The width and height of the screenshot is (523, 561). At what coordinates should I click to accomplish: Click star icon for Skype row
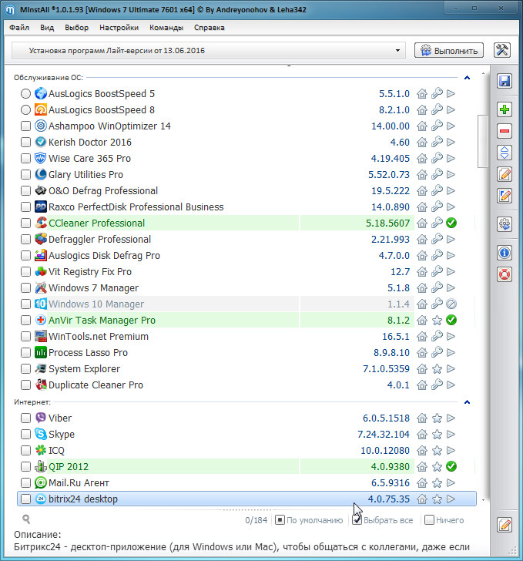click(x=437, y=435)
